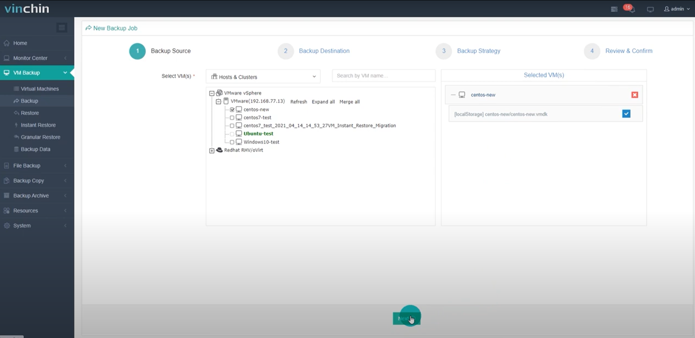Click the Windows10-test VM monitor icon

coord(239,142)
